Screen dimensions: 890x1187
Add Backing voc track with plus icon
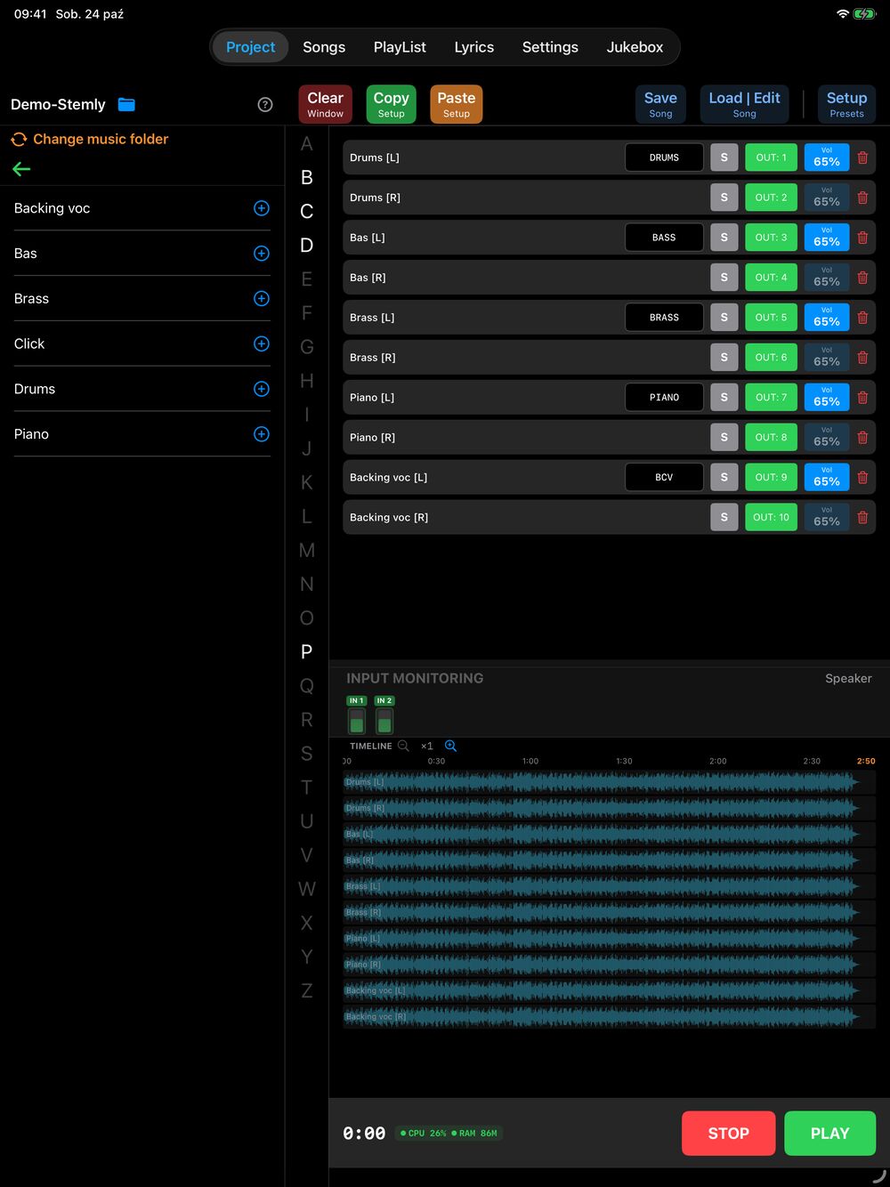pos(262,208)
